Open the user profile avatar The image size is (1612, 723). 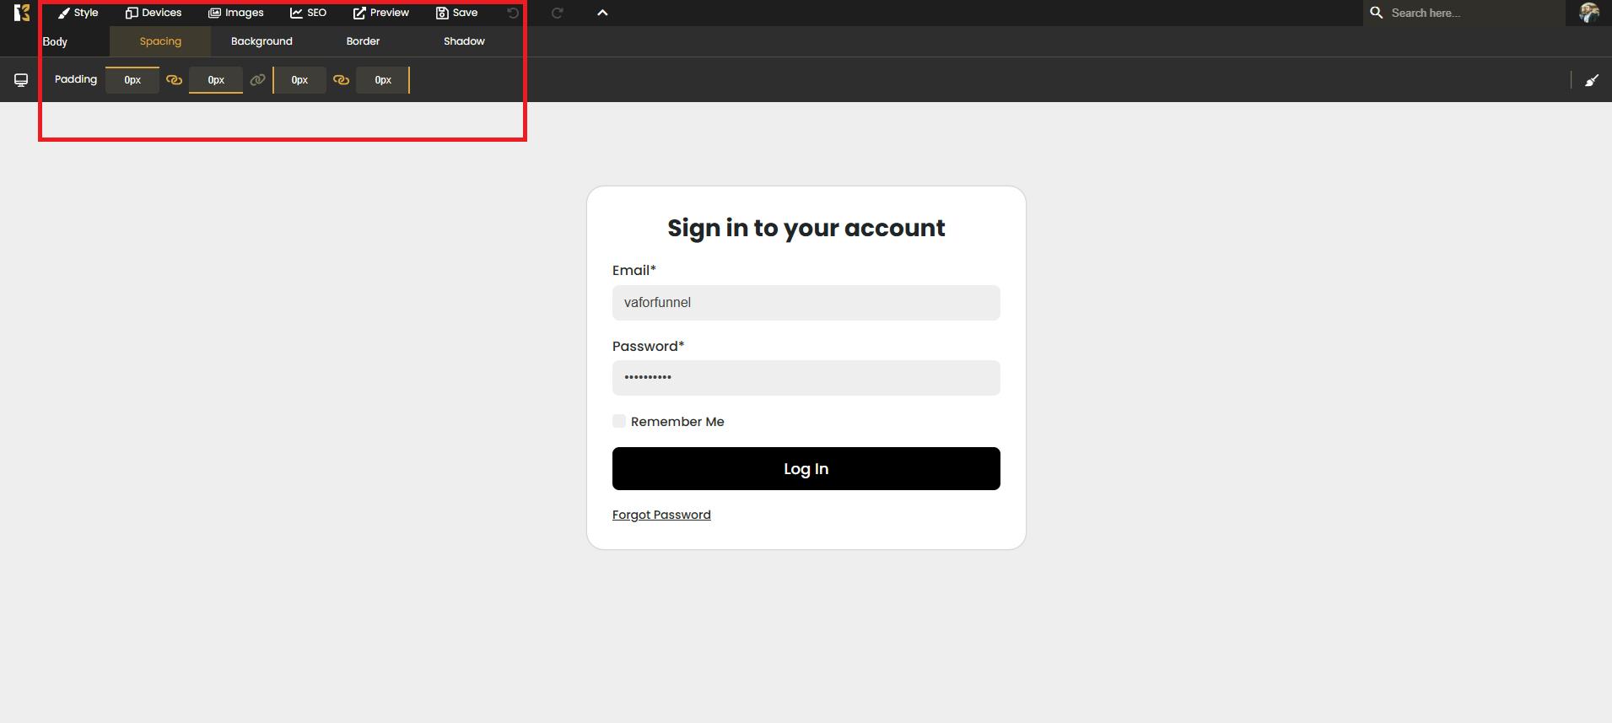(x=1589, y=13)
